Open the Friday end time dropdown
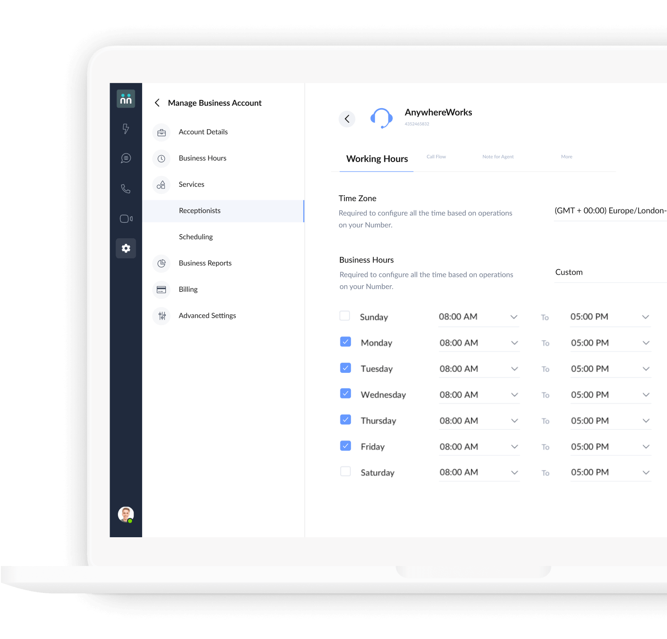 (x=646, y=446)
